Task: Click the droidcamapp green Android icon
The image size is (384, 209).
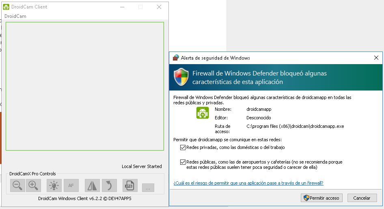Action: pyautogui.click(x=203, y=113)
